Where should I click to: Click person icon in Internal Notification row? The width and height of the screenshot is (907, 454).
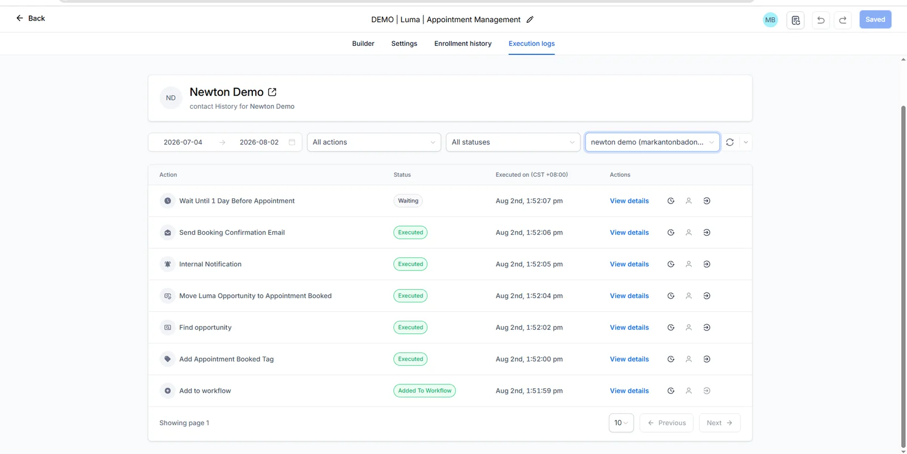tap(689, 265)
